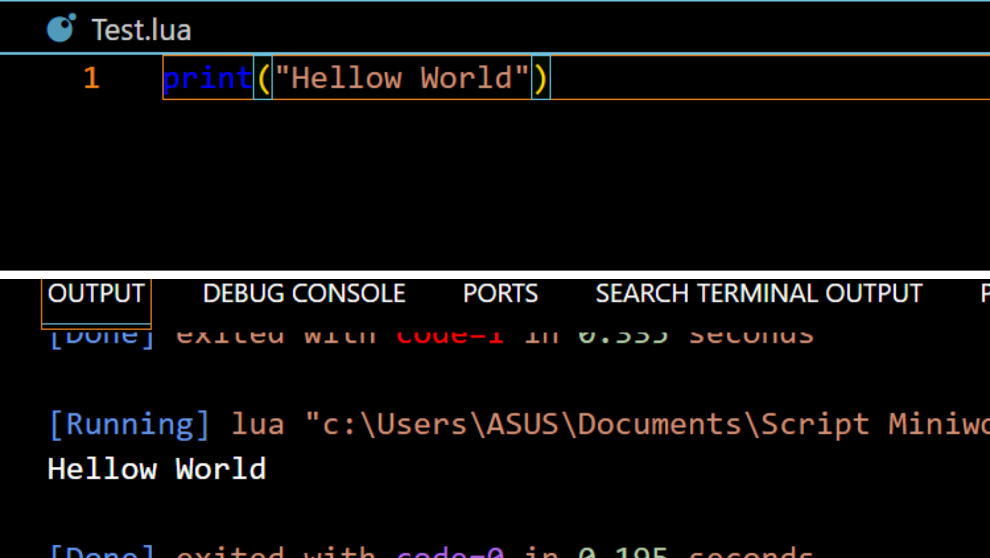This screenshot has width=990, height=558.
Task: Click line number 1 in the gutter
Action: (x=91, y=78)
